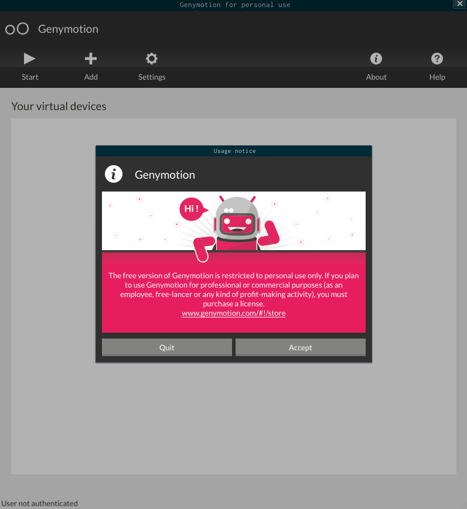Click 'Your virtual devices' heading
467x509 pixels.
click(x=59, y=106)
